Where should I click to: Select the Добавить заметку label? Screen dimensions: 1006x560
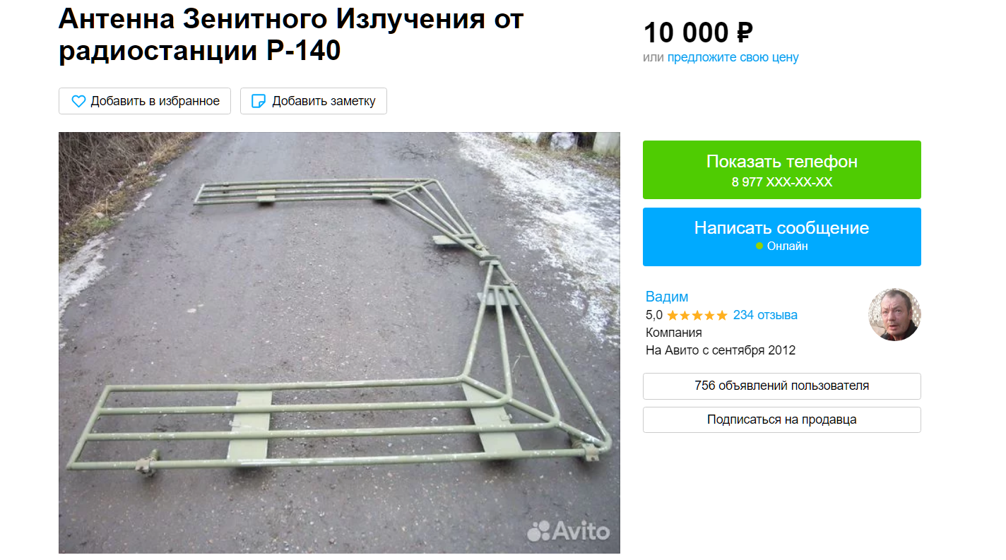(324, 101)
